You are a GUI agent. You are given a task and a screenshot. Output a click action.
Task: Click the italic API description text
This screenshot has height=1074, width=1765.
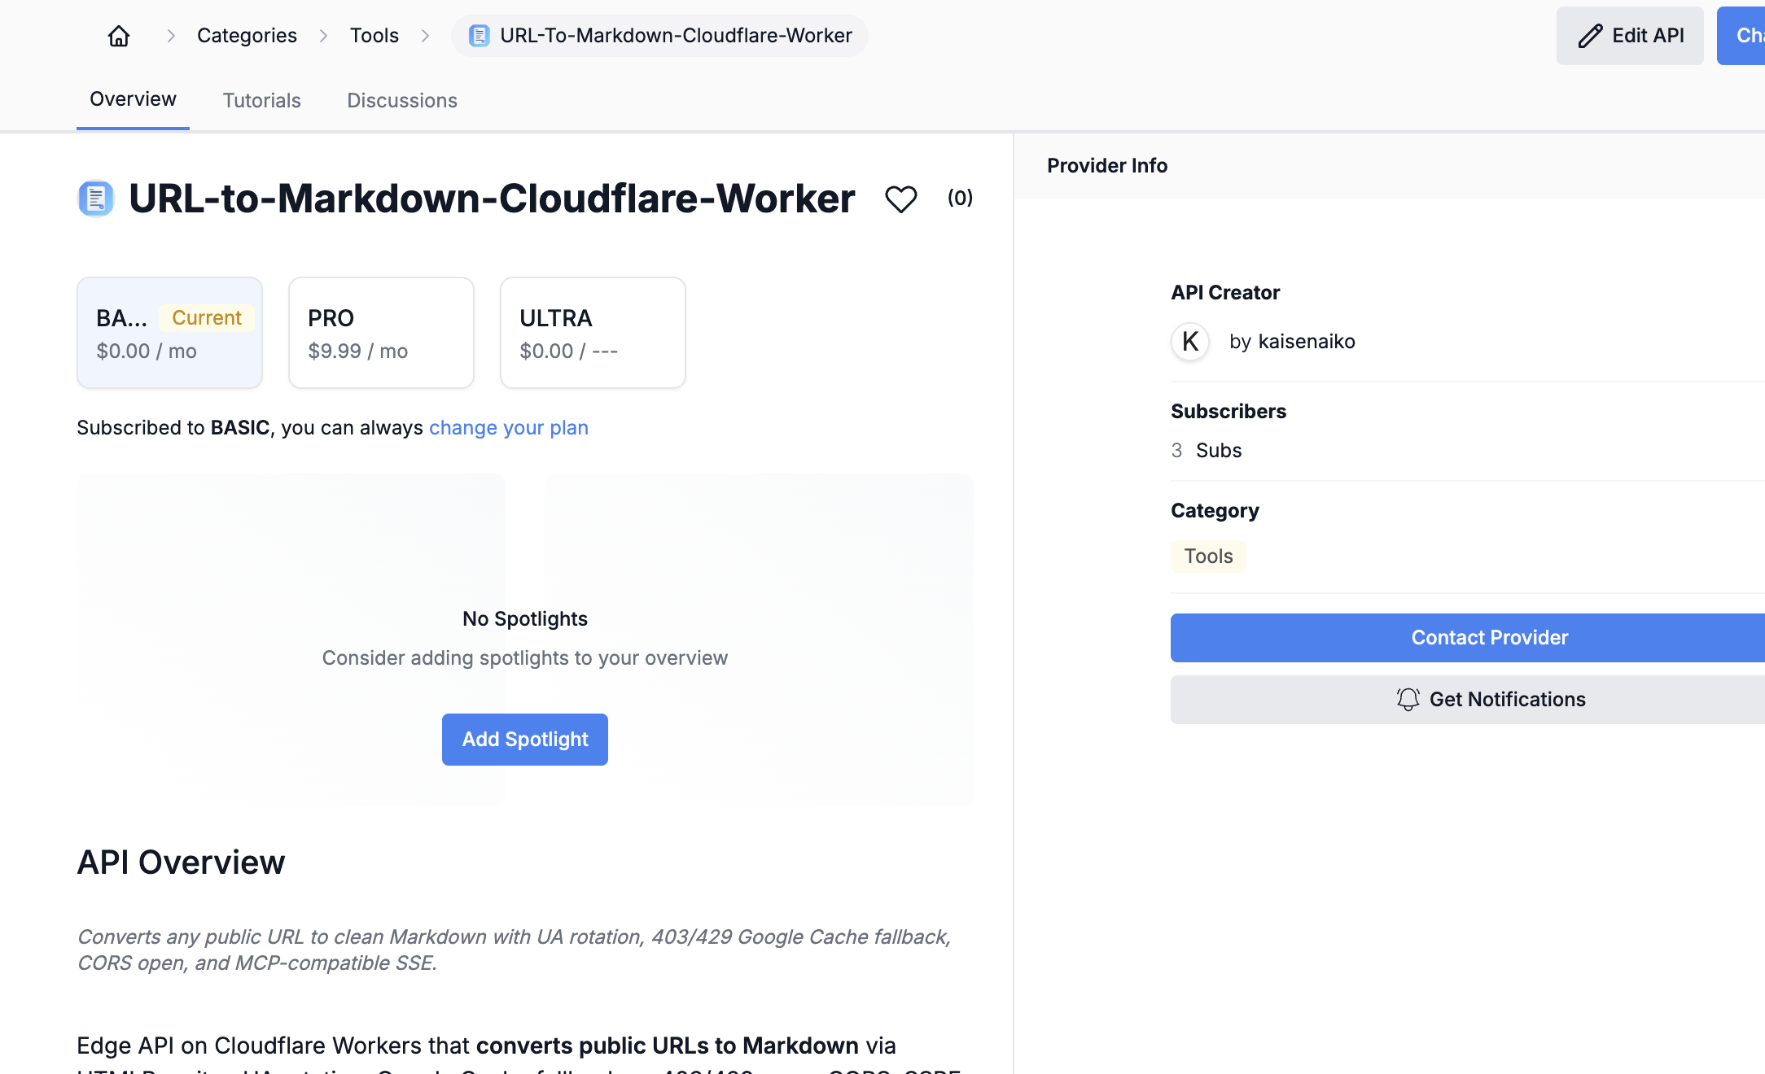click(x=514, y=950)
